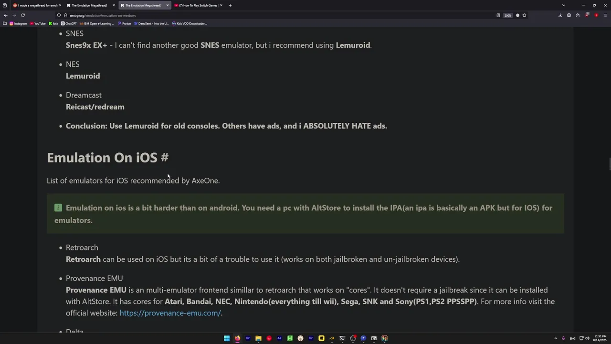This screenshot has height=344, width=611.
Task: Open the Firefox View icon at top-left
Action: [5, 5]
